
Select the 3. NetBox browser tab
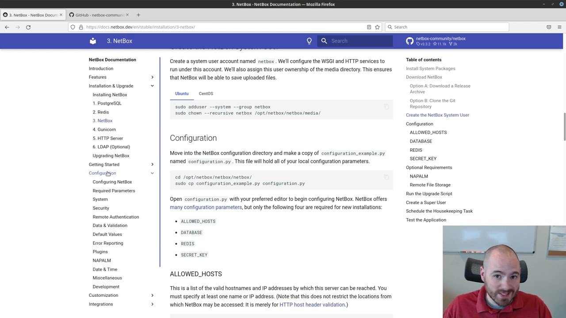click(34, 15)
